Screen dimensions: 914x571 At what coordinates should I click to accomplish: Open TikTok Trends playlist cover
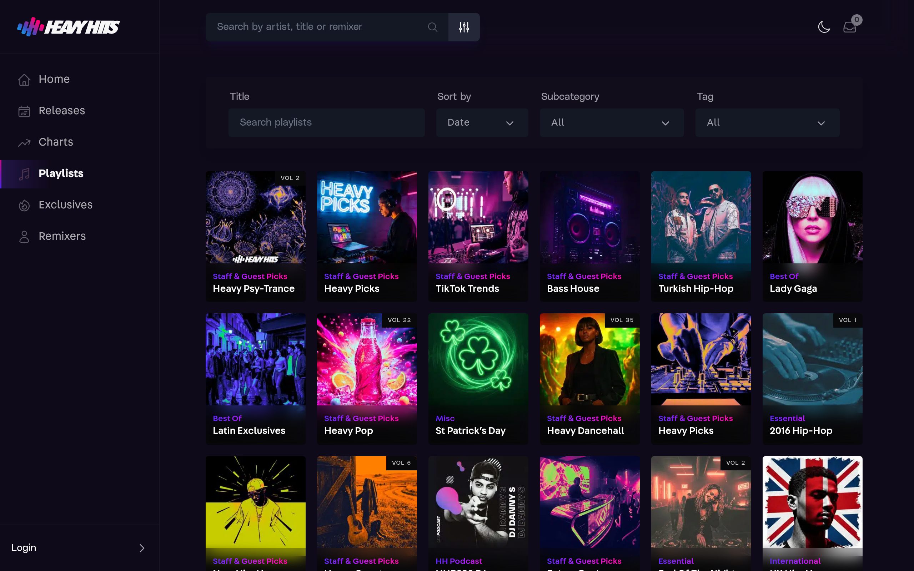478,218
